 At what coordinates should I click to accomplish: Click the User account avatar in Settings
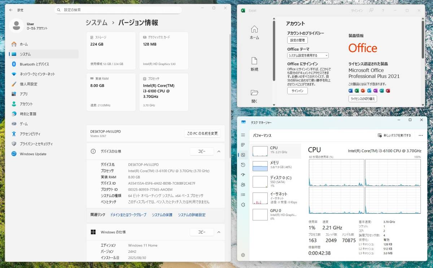pos(16,25)
